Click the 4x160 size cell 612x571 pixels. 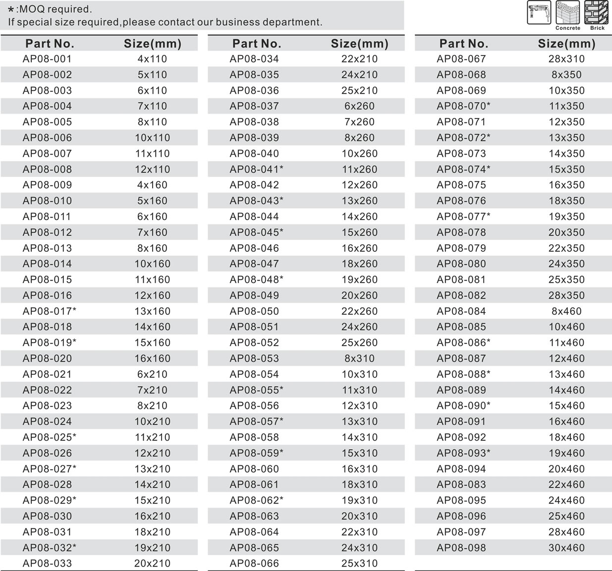[152, 185]
